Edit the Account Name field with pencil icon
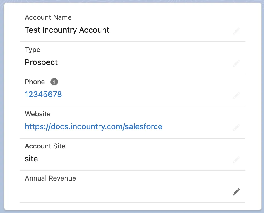This screenshot has height=213, width=264. (236, 31)
